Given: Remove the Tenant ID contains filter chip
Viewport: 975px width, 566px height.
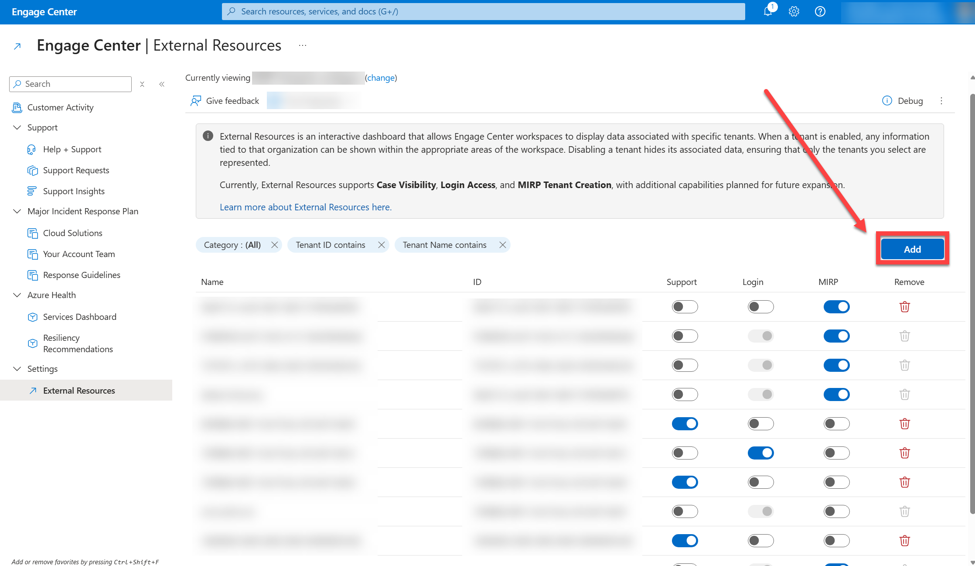Looking at the screenshot, I should tap(382, 245).
